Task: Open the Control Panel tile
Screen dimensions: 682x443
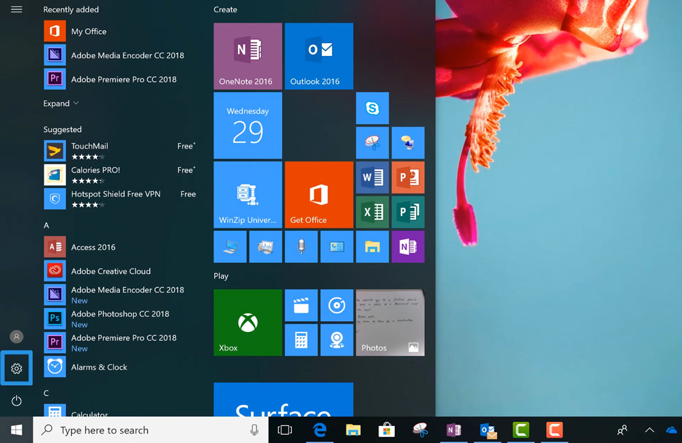Action: (337, 247)
